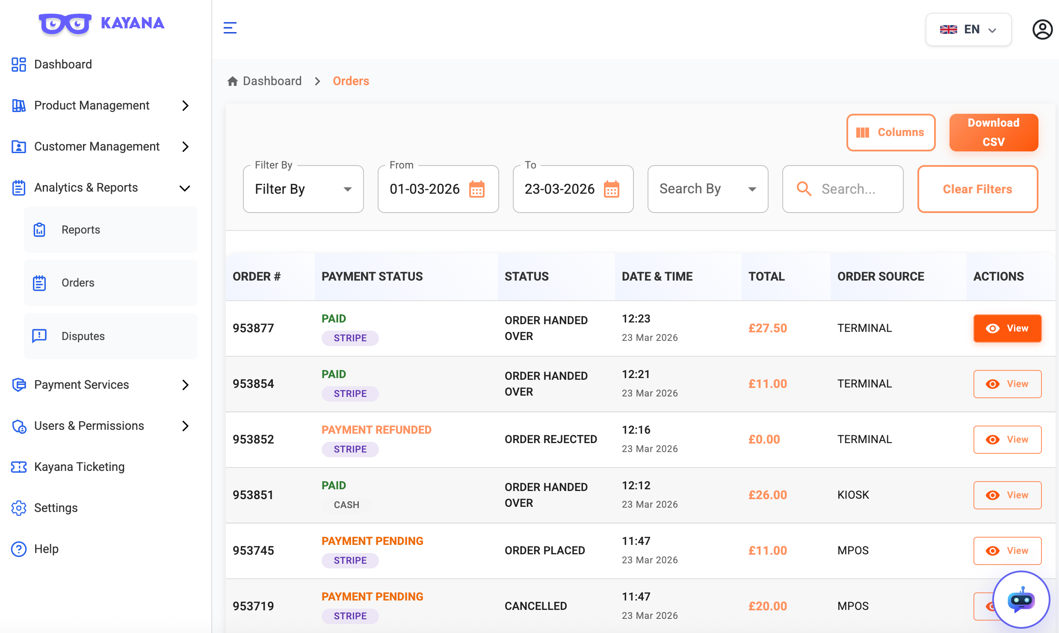Focus the Search text field
Screen dimensions: 1059x633
click(843, 189)
